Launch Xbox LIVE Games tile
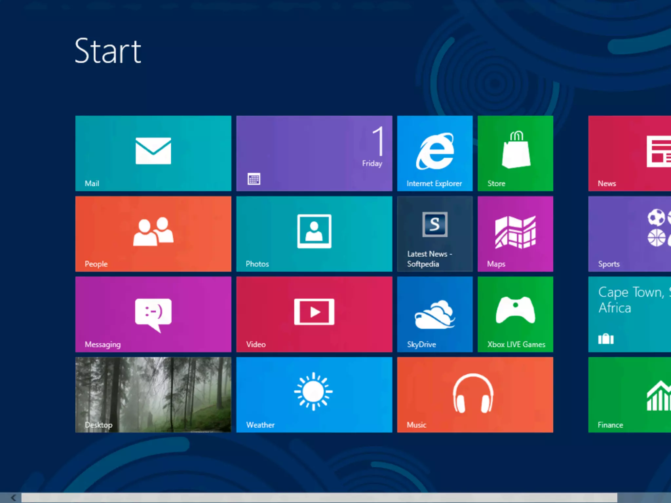Viewport: 671px width, 503px height. pyautogui.click(x=515, y=314)
